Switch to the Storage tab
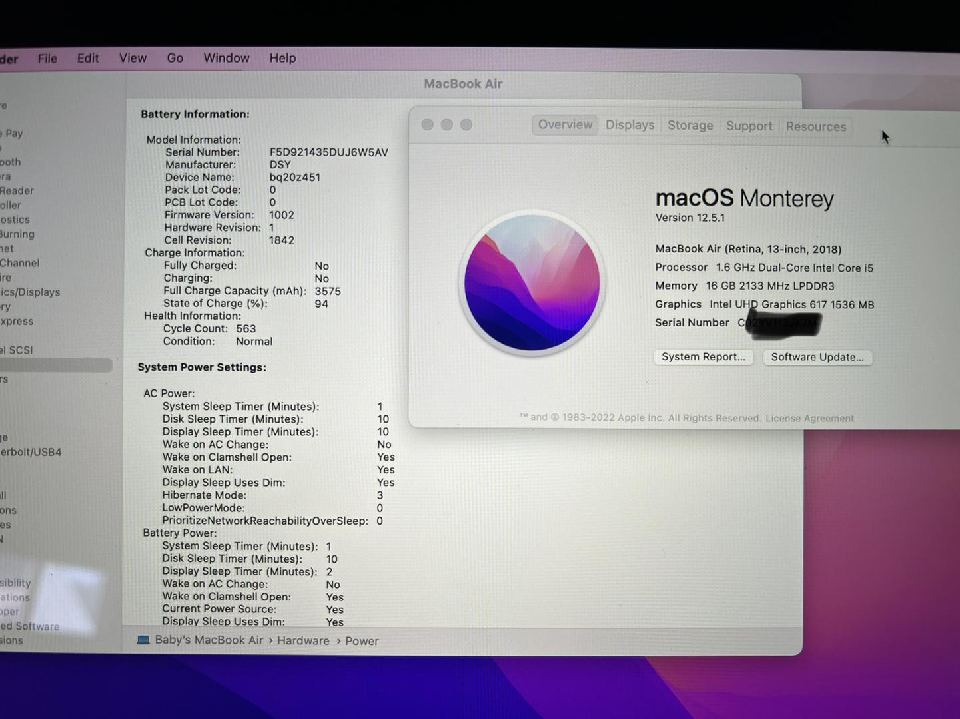 click(x=690, y=126)
